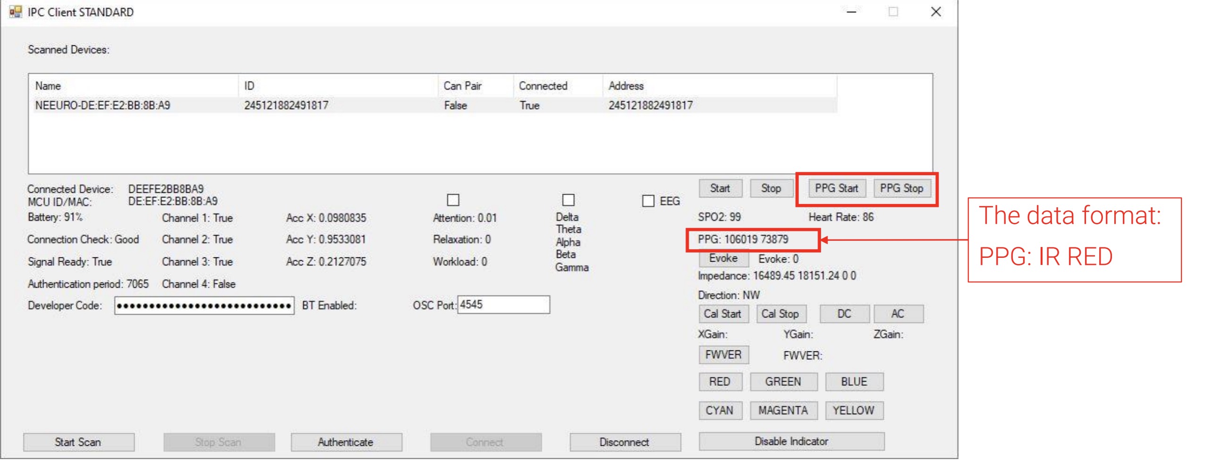Image resolution: width=1205 pixels, height=460 pixels.
Task: Click the Disable Indicator button
Action: (x=791, y=441)
